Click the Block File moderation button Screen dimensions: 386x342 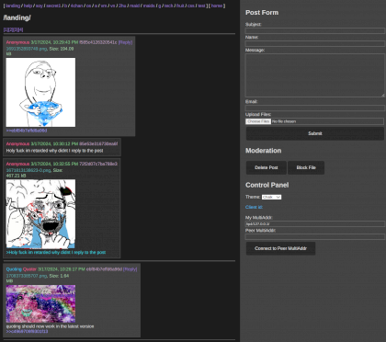[306, 167]
